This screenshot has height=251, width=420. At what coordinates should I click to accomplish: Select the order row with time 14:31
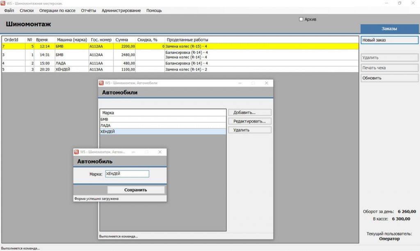point(180,55)
